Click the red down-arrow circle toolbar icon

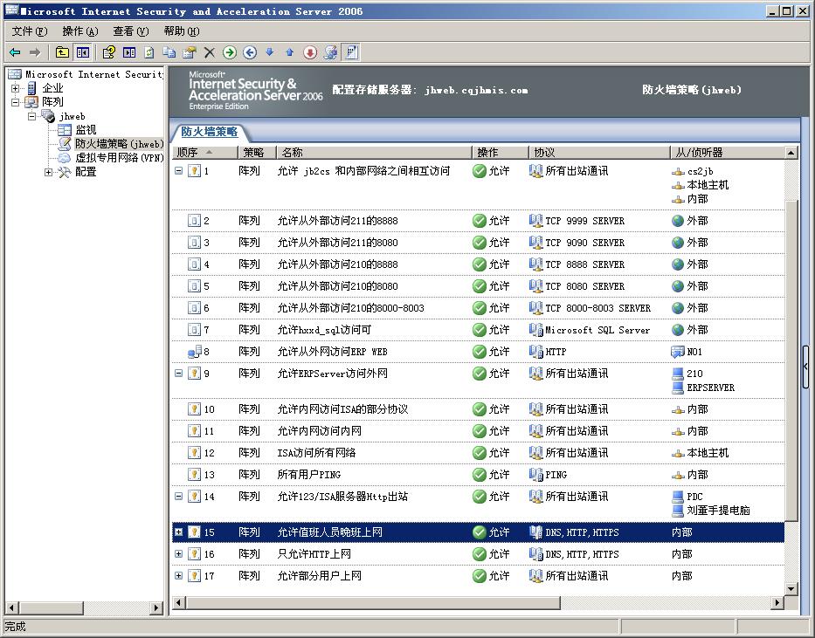click(x=310, y=52)
